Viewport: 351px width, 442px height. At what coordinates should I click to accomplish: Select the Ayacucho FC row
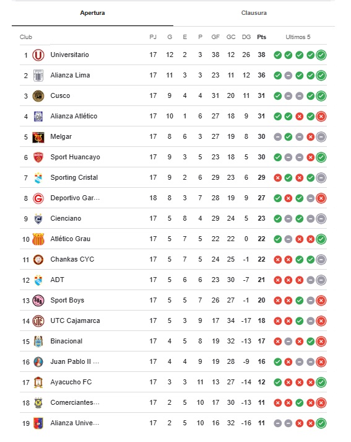[173, 382]
